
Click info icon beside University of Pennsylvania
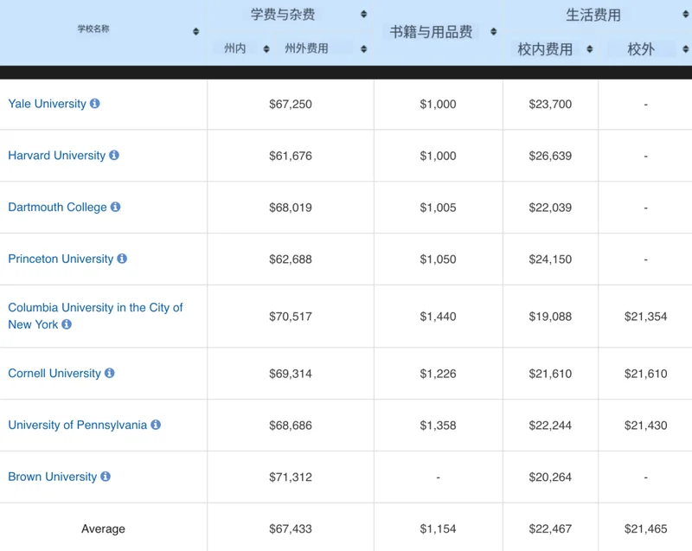156,425
